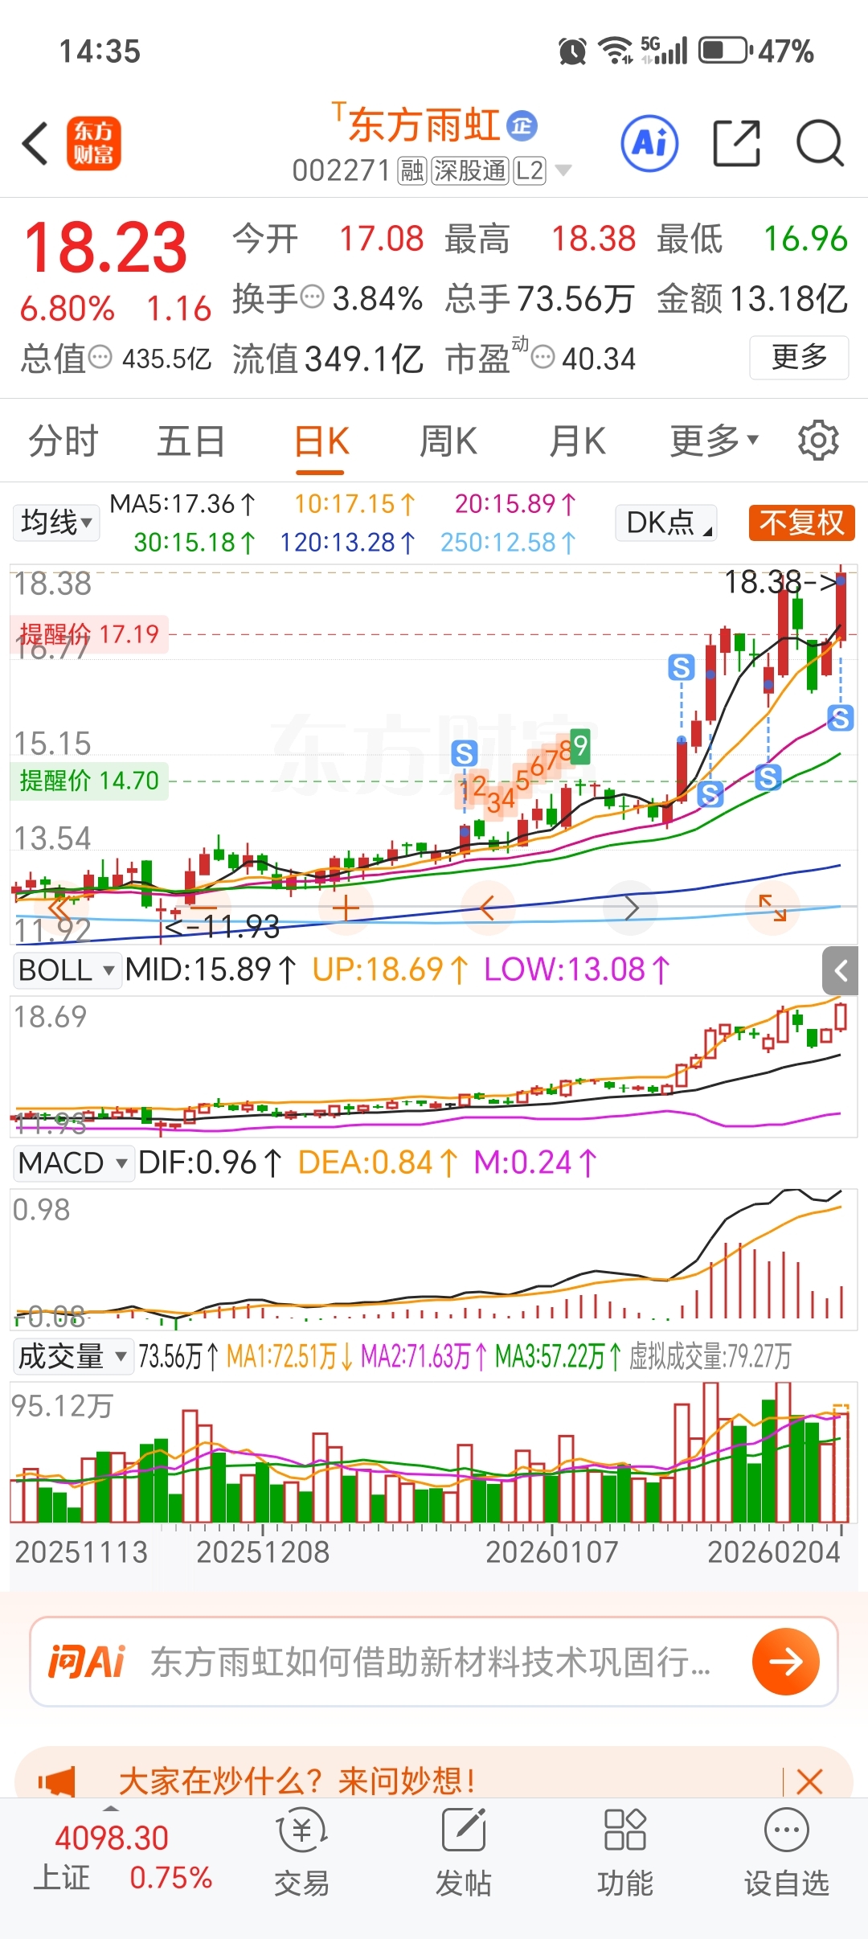Tap the stock code 002271
Viewport: 868px width, 1939px height.
(x=341, y=170)
